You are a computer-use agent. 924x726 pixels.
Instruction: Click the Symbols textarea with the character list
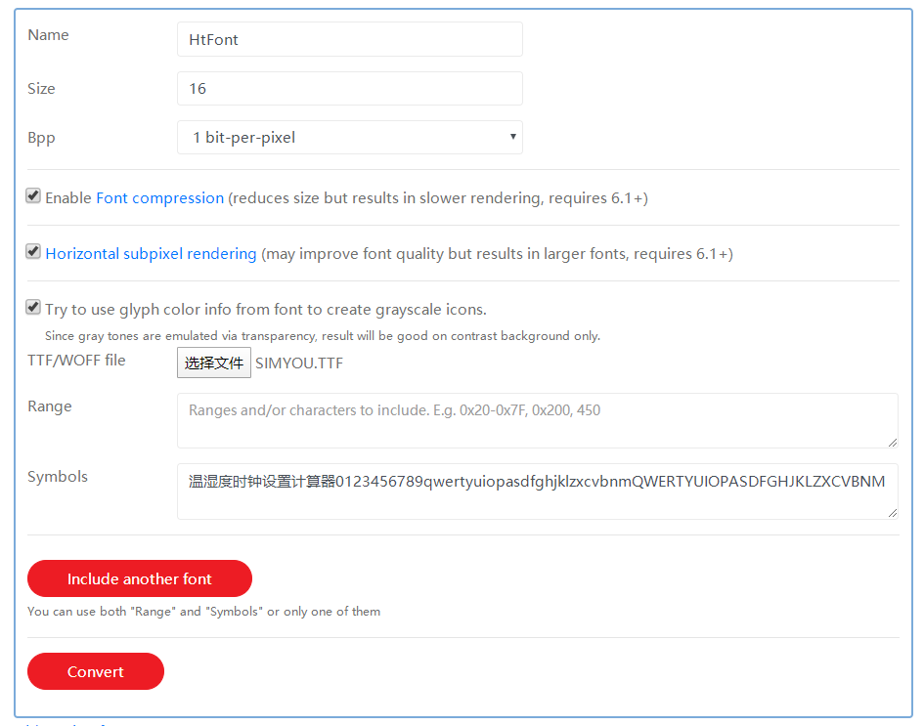tap(538, 491)
